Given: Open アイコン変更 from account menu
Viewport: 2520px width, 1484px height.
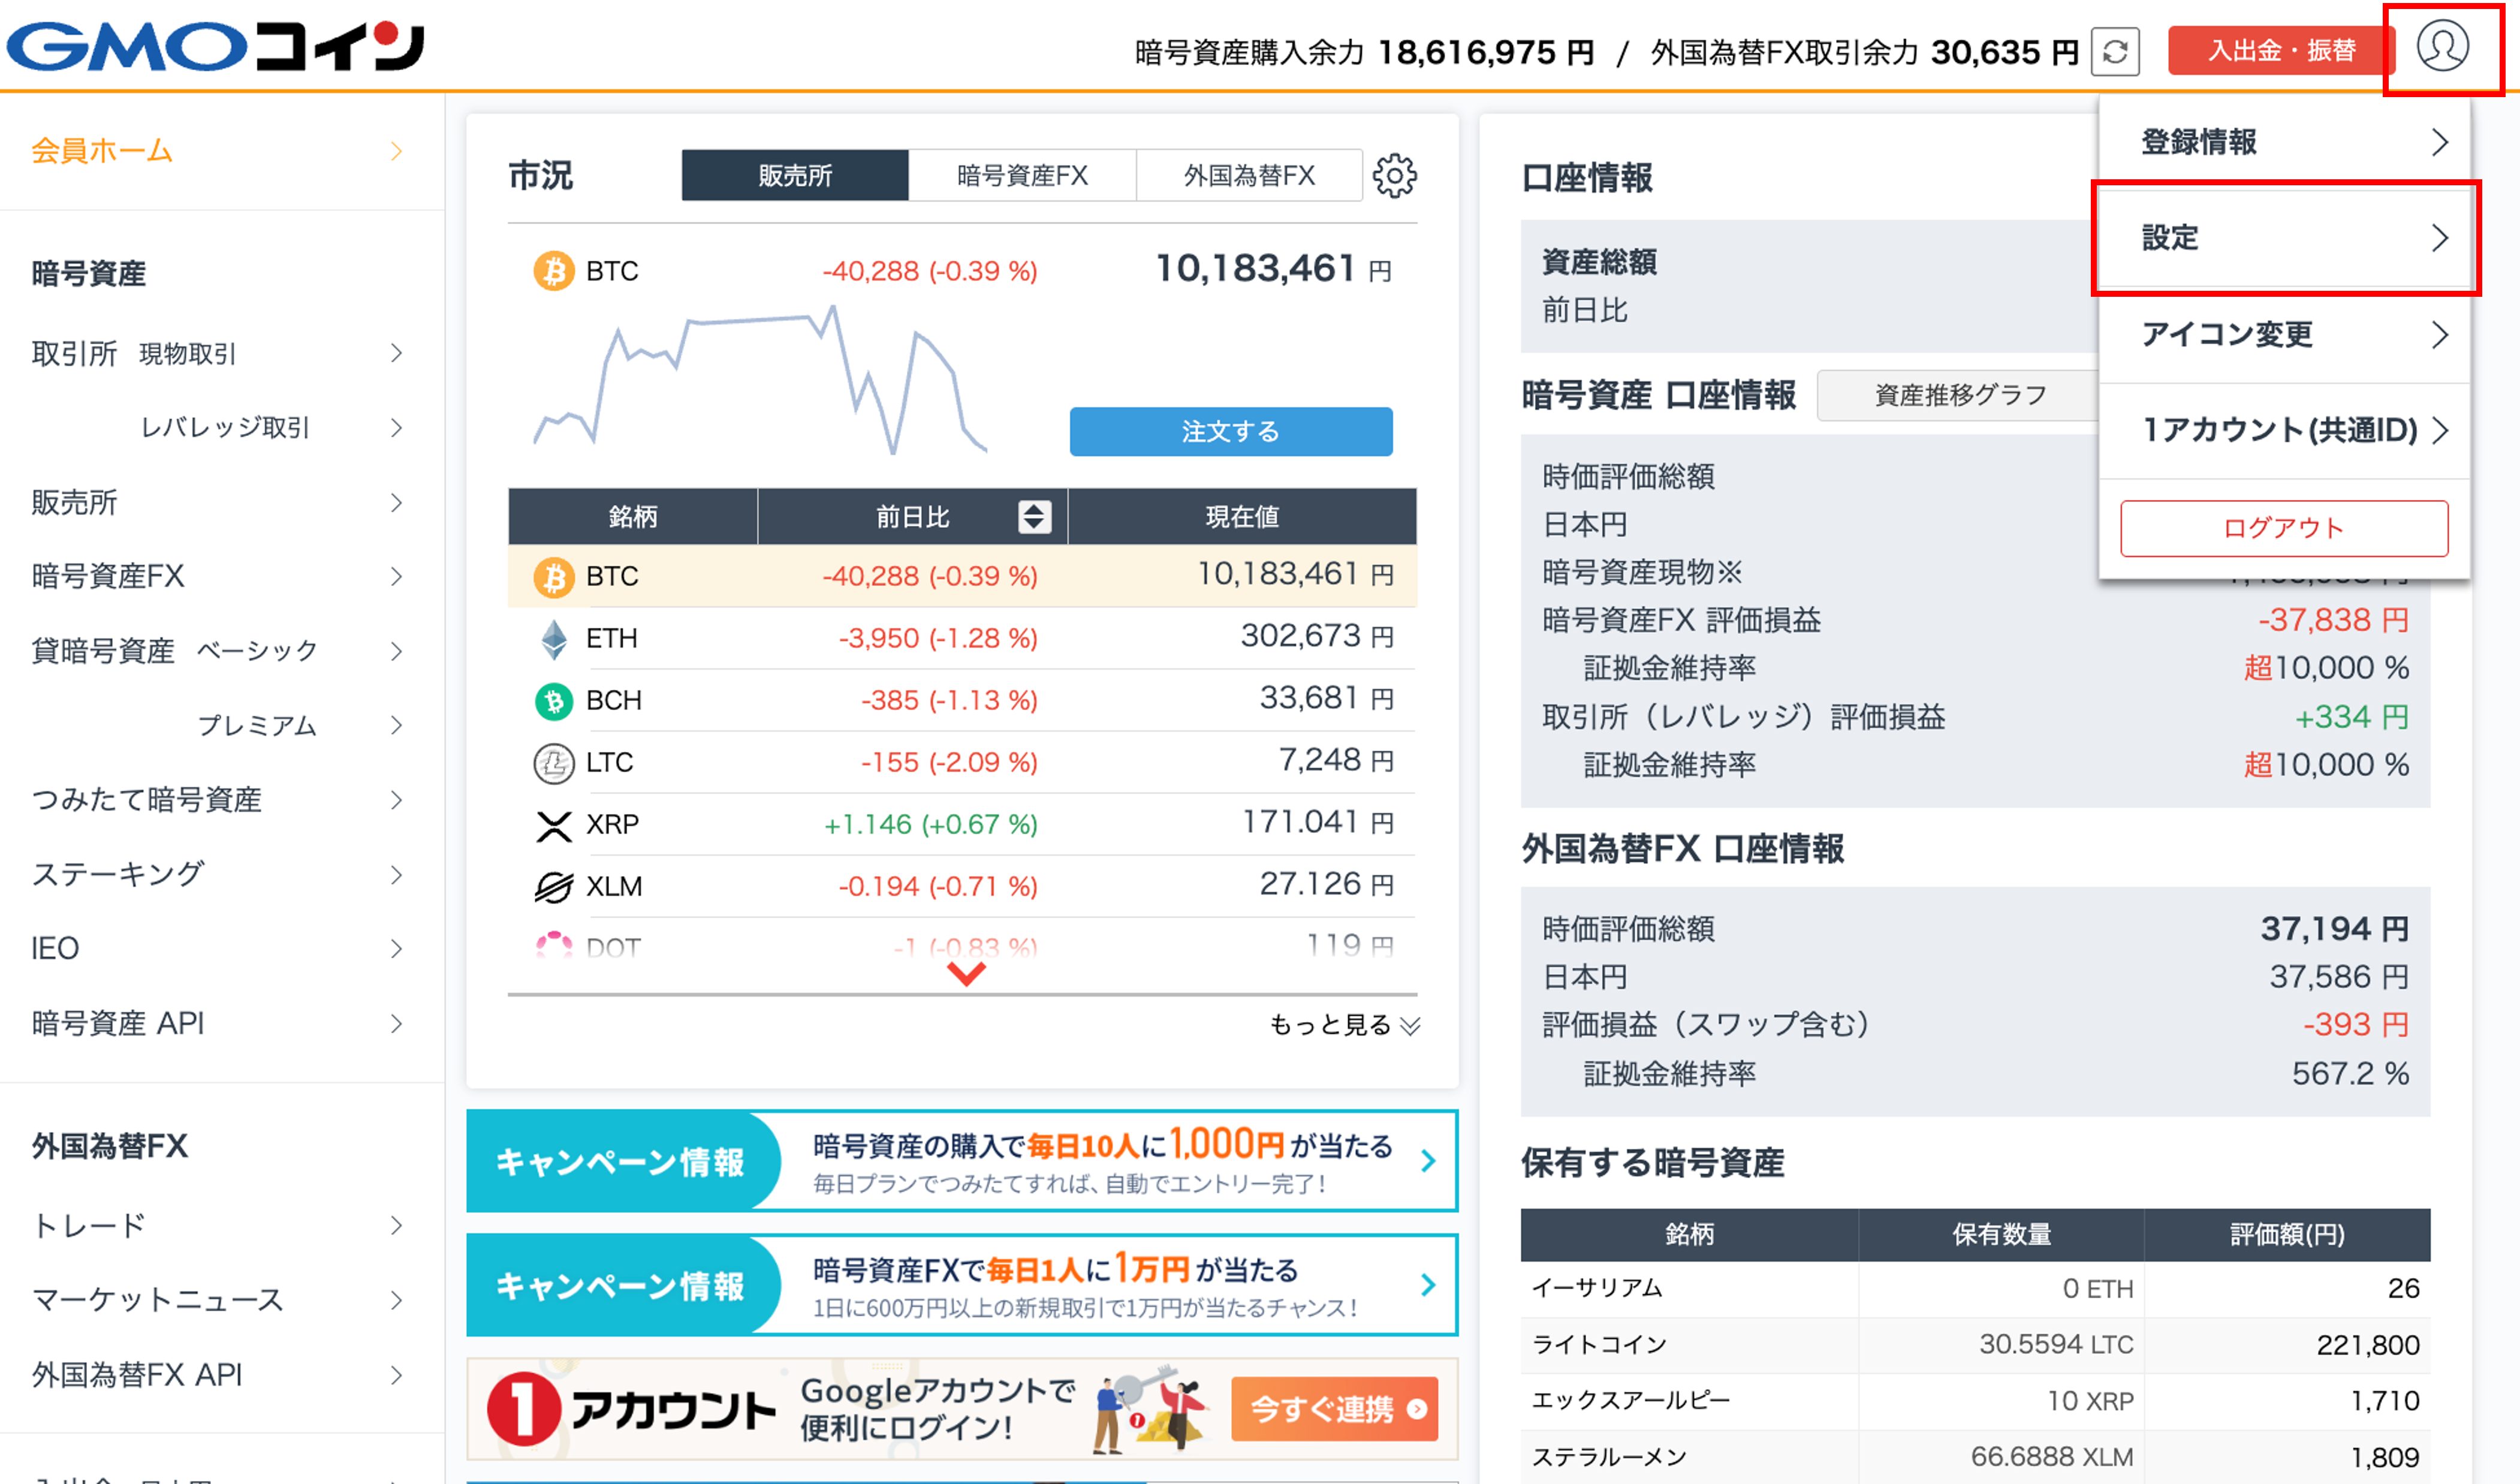Looking at the screenshot, I should coord(2284,334).
